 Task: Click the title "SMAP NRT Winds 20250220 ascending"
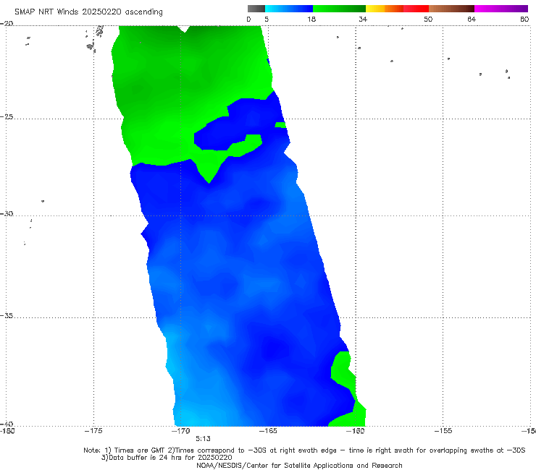click(x=88, y=12)
